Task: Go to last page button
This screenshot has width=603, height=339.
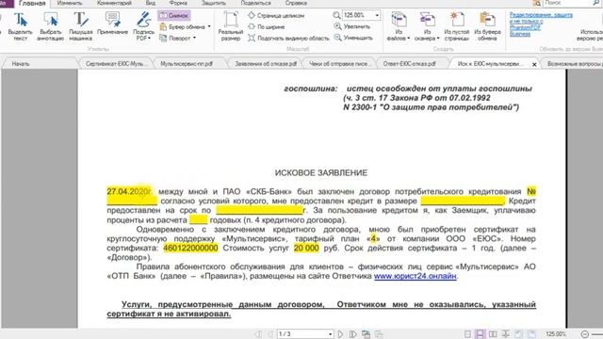Action: pos(352,334)
